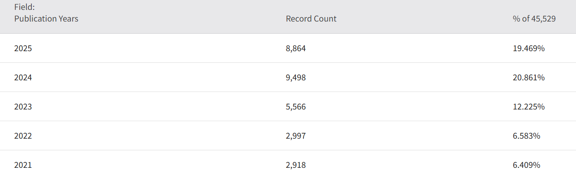The height and width of the screenshot is (175, 576).
Task: Click the 12.225% percentage value
Action: coord(528,107)
